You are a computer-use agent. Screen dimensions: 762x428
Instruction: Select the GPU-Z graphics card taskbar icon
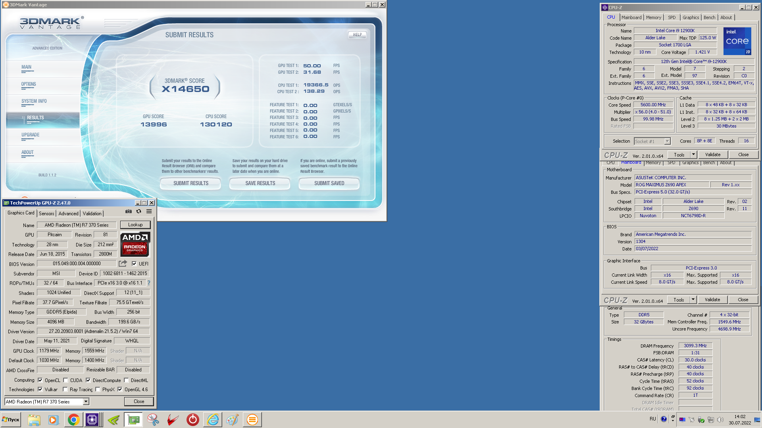134,420
